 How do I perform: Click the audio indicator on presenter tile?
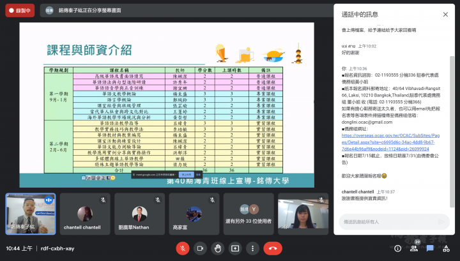49,200
